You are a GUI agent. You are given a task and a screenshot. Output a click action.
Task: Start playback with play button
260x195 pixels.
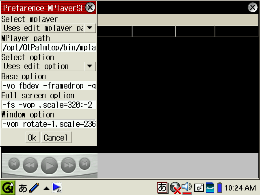tap(49, 166)
